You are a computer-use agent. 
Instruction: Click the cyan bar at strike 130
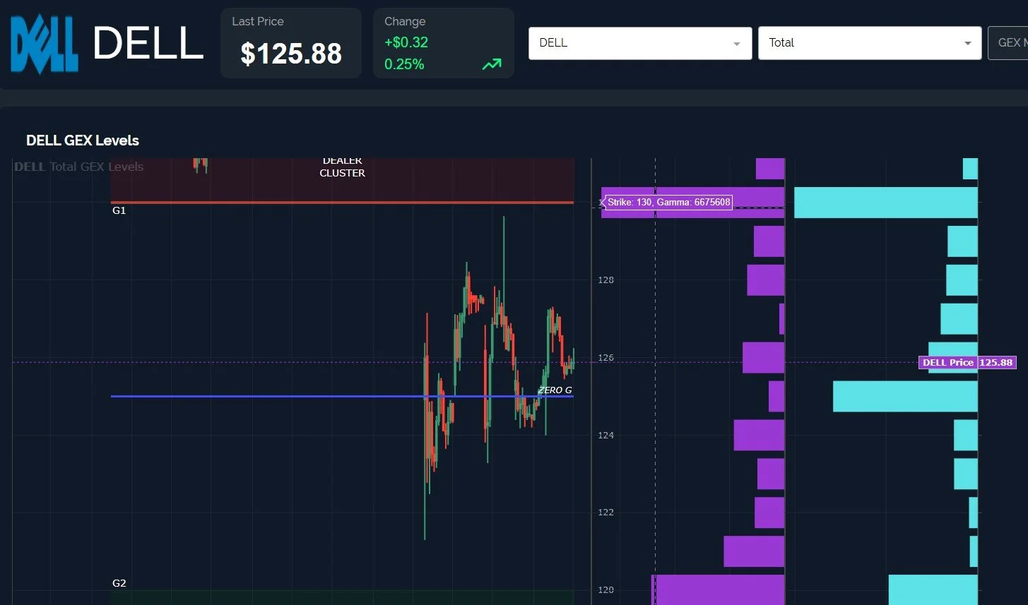click(x=886, y=203)
